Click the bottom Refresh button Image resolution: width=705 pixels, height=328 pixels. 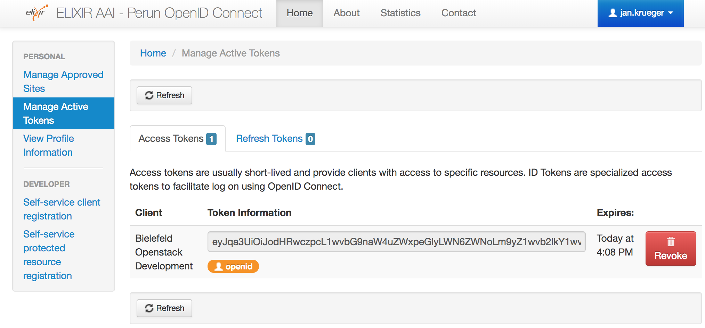[x=164, y=308]
